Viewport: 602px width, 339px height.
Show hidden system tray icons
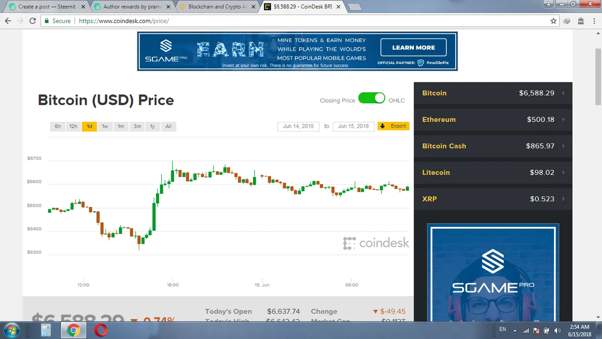pos(515,331)
